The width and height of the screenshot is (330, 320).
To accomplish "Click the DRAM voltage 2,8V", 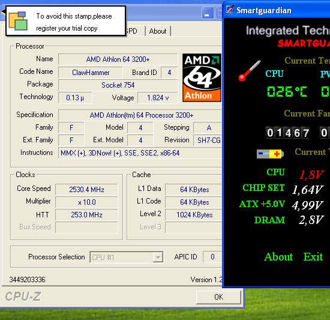I will coord(311,220).
